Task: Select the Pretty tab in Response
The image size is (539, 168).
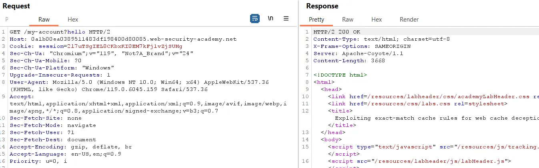Action: click(317, 20)
